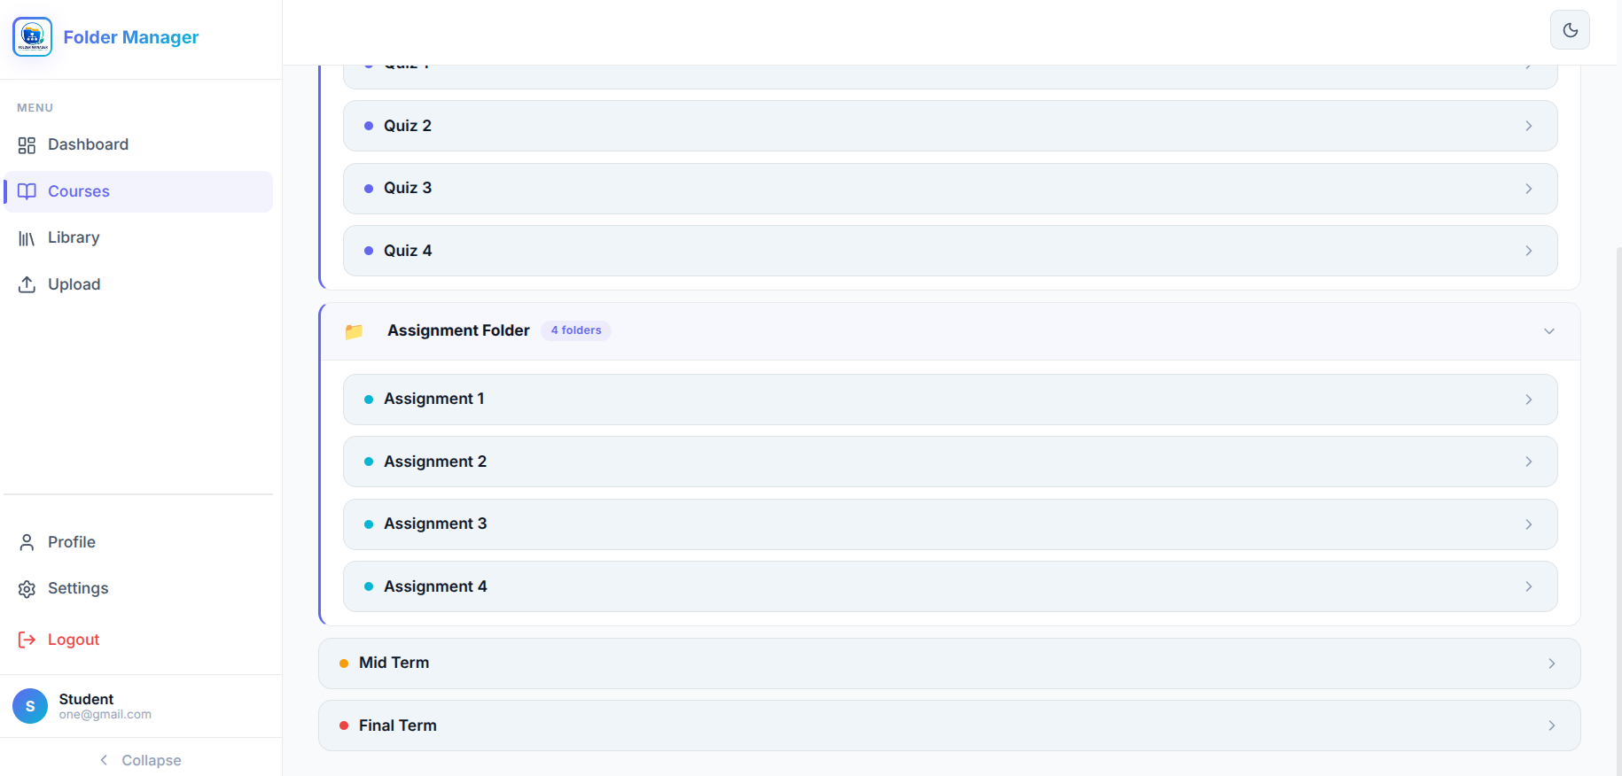Open the Courses menu item
Image resolution: width=1622 pixels, height=776 pixels.
138,191
